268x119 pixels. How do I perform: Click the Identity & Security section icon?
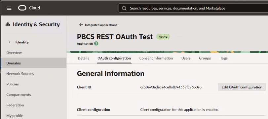pos(8,24)
